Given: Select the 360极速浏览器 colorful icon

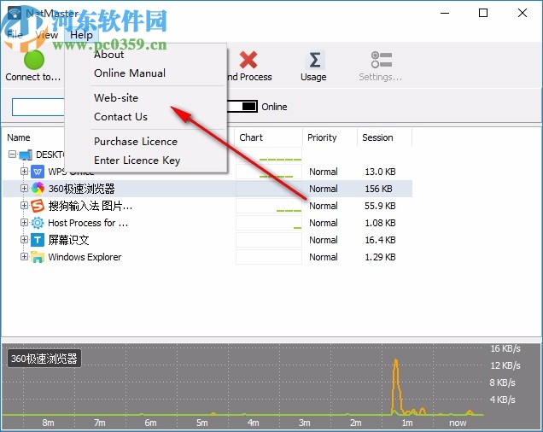Looking at the screenshot, I should click(x=38, y=189).
